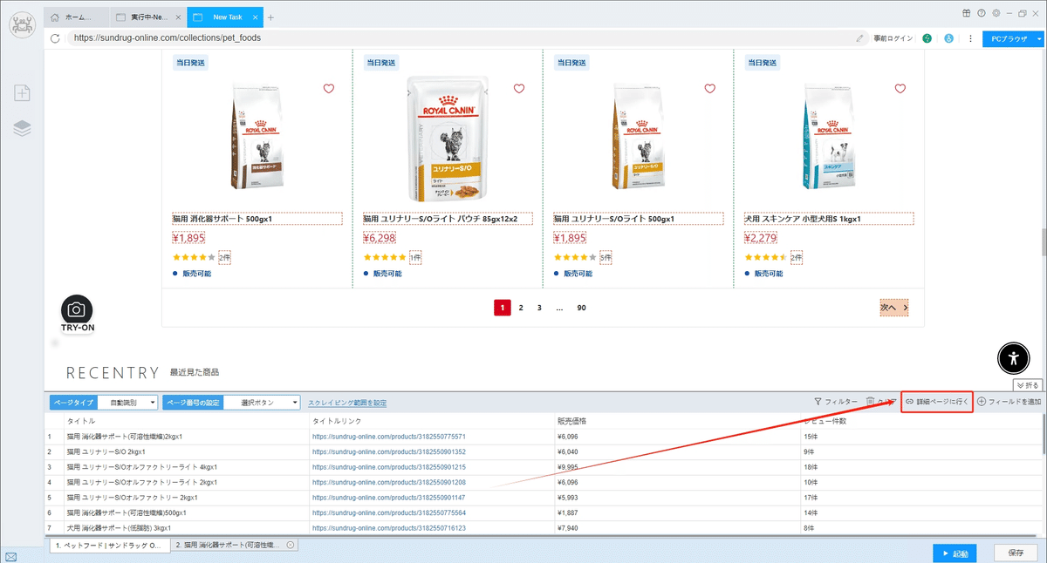This screenshot has height=563, width=1047.
Task: Click the new task plus icon in sidebar
Action: [22, 93]
